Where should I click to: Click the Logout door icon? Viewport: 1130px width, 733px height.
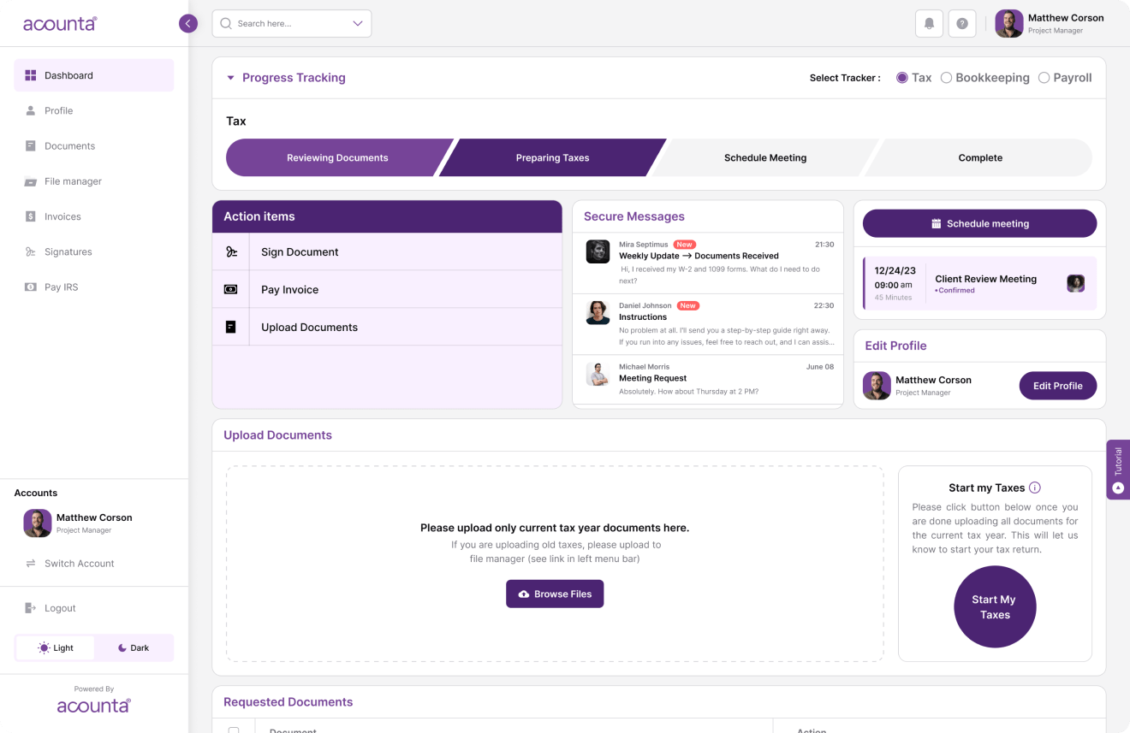tap(31, 607)
